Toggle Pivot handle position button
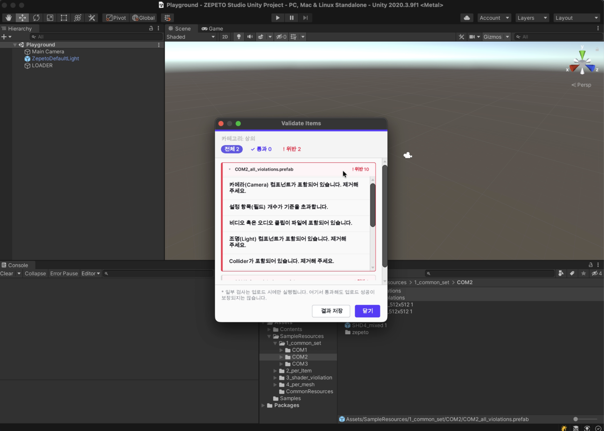This screenshot has height=431, width=604. 116,18
